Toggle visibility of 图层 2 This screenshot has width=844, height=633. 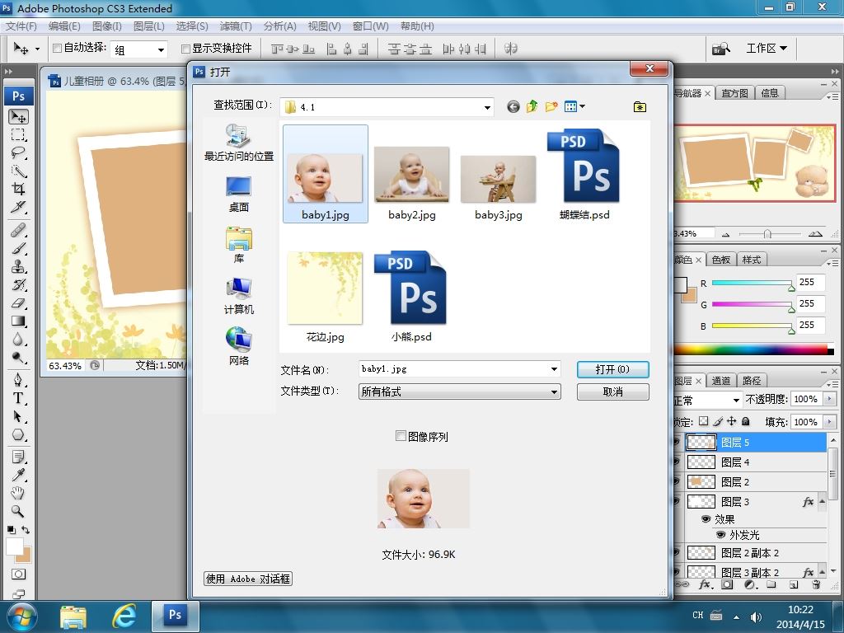[678, 481]
